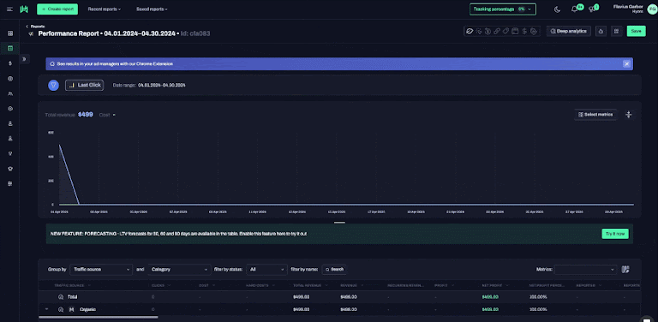This screenshot has width=658, height=322.
Task: Open the hamburger menu icon
Action: click(9, 9)
